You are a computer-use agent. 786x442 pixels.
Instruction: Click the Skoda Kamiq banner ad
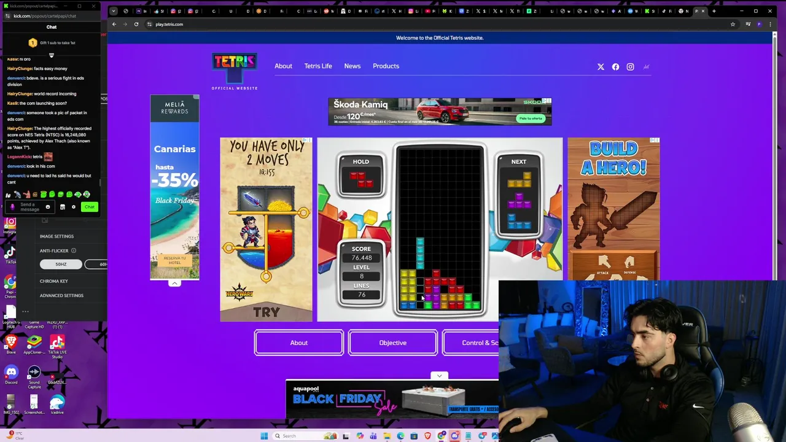tap(440, 111)
